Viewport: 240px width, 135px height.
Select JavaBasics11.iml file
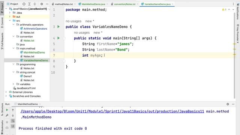pos(26,88)
